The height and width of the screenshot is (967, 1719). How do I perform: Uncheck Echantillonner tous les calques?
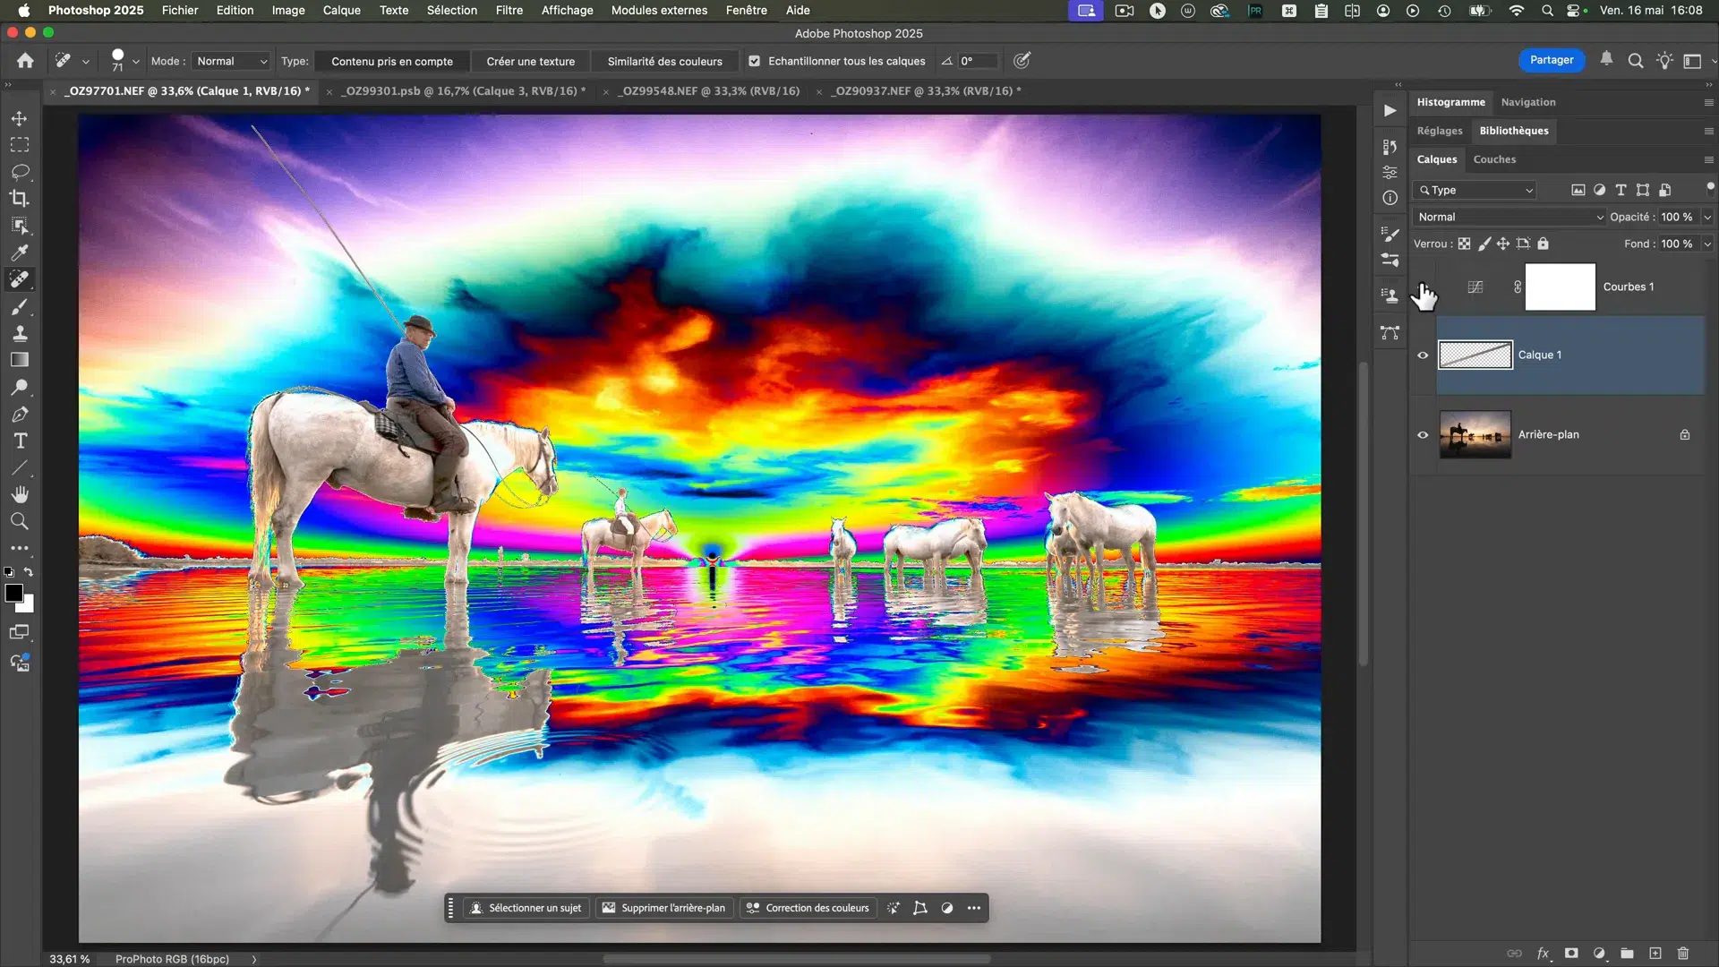point(755,61)
